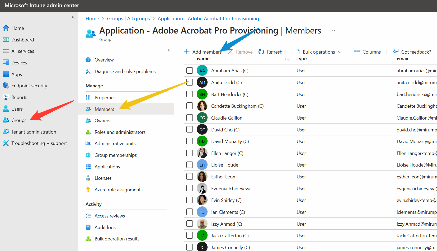The width and height of the screenshot is (437, 251).
Task: Check the Claudie Gallion row checkbox
Action: (190, 118)
